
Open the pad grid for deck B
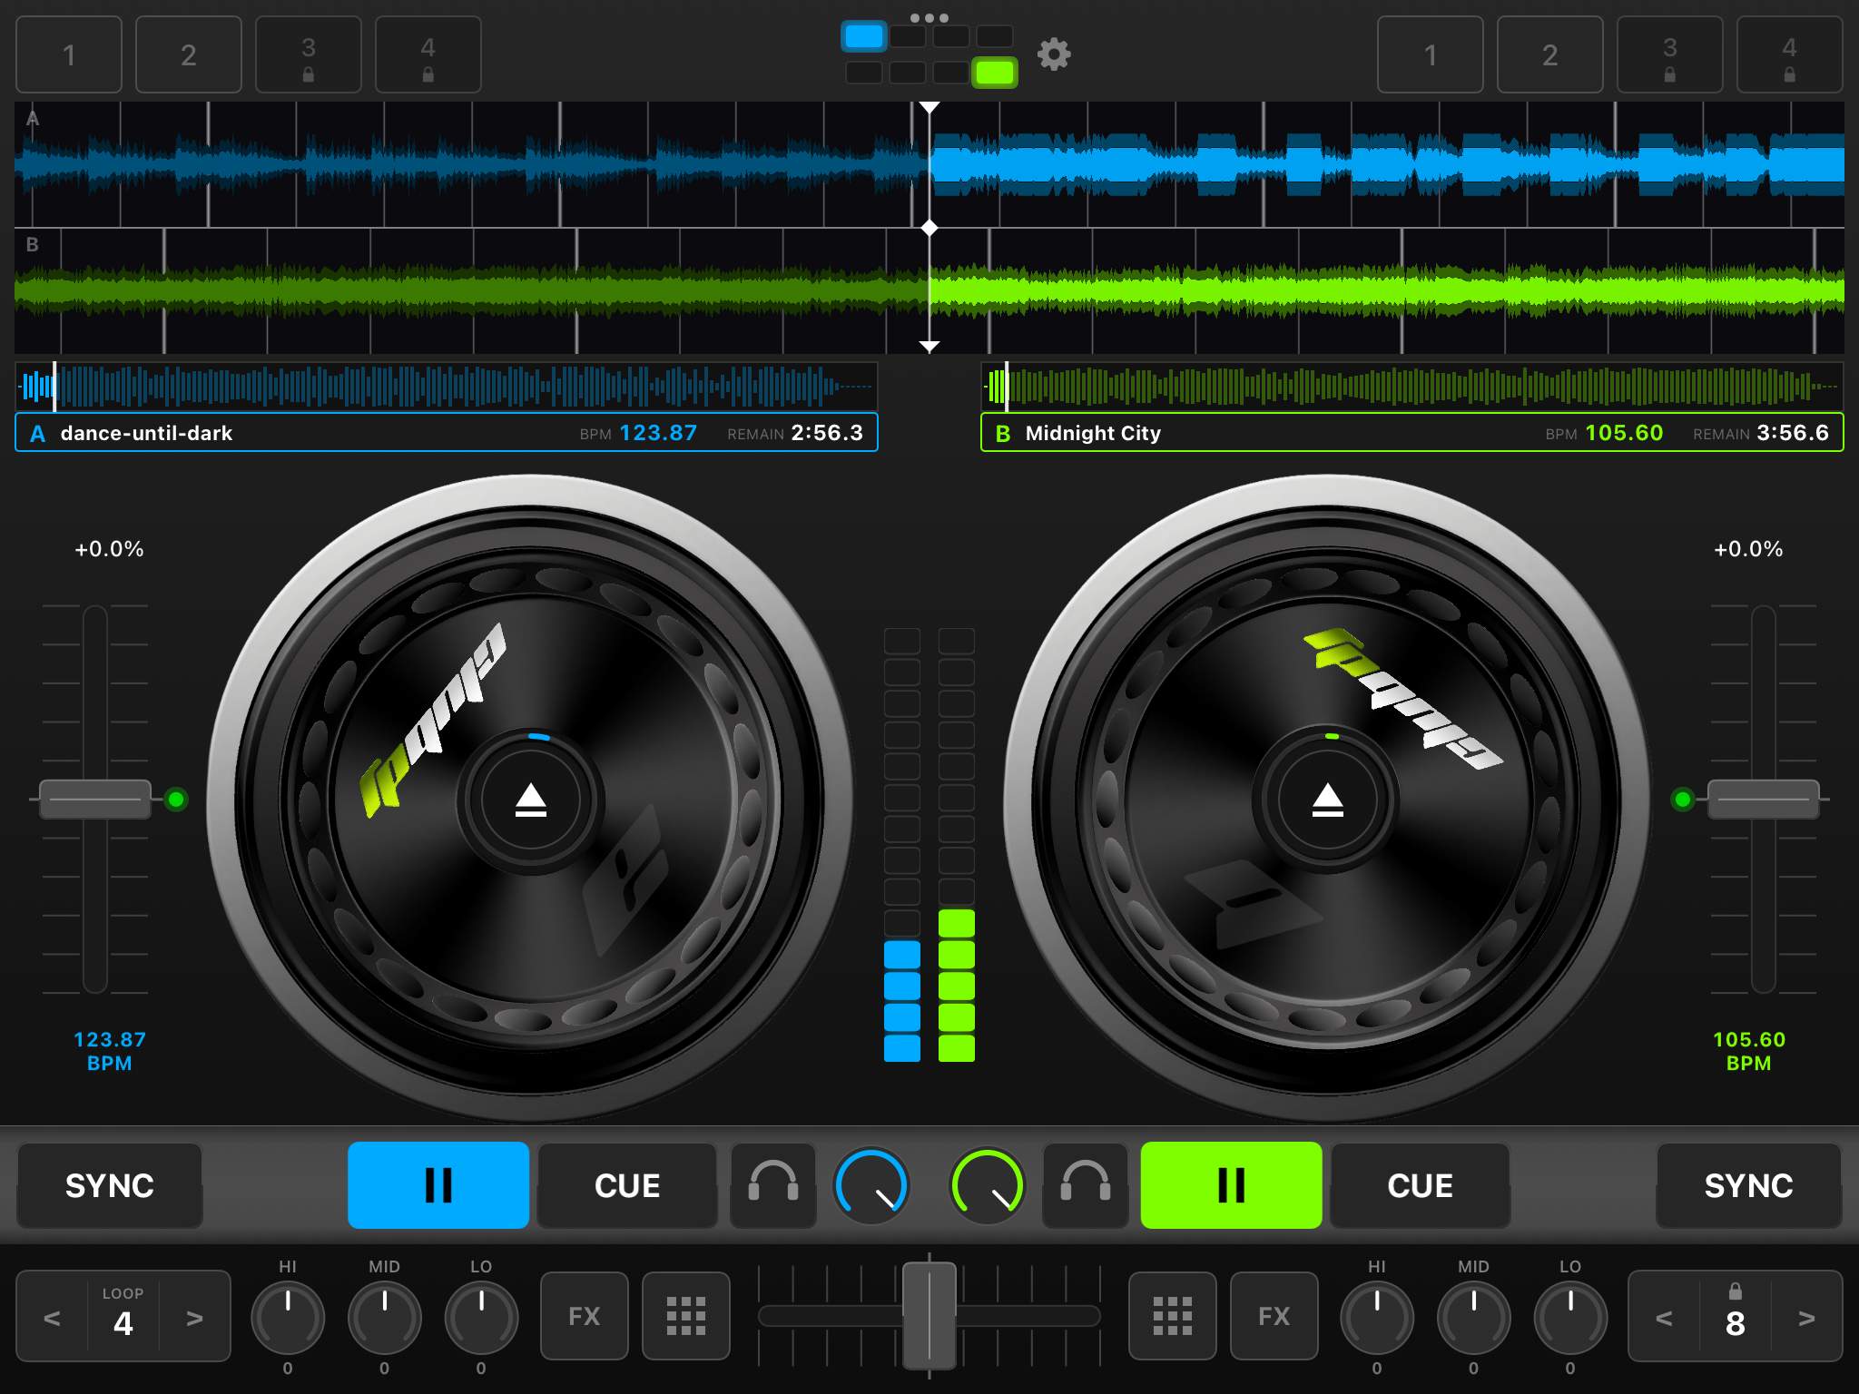[1172, 1316]
